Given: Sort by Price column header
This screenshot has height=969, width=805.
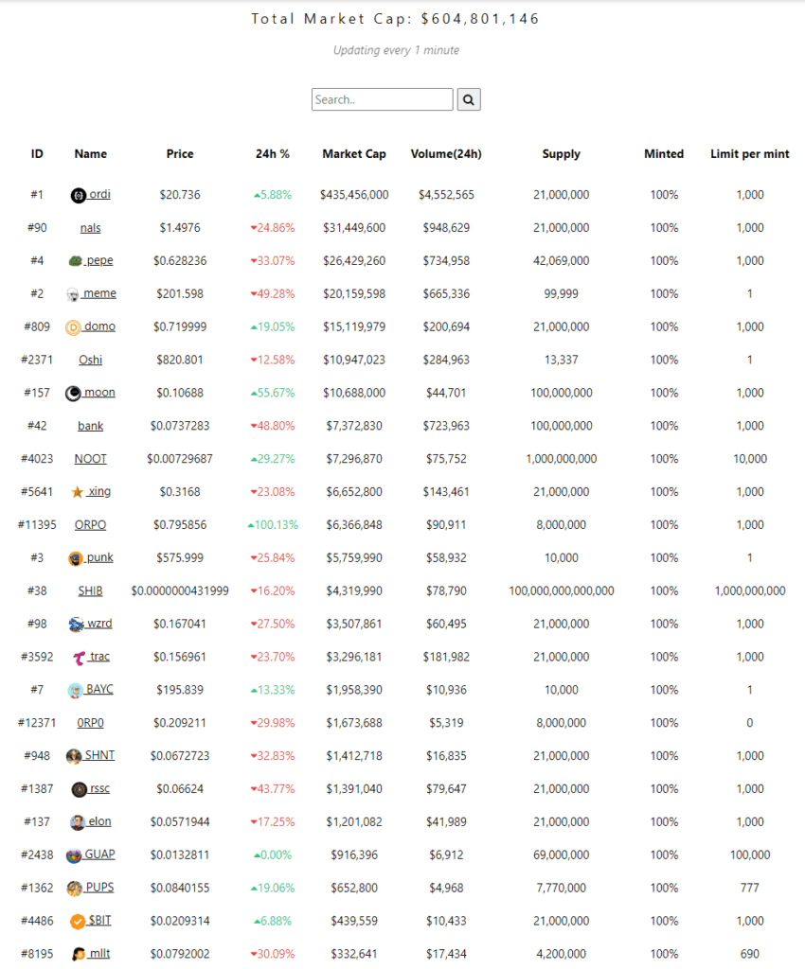Looking at the screenshot, I should [180, 154].
